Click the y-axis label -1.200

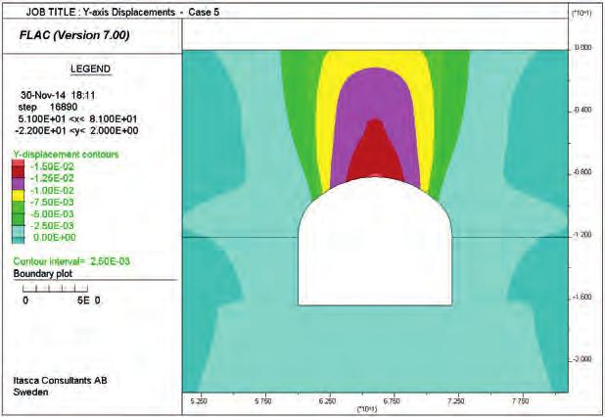582,235
